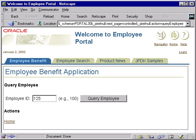Click the Search toolbar button
The image size is (196, 140).
pyautogui.click(x=82, y=16)
